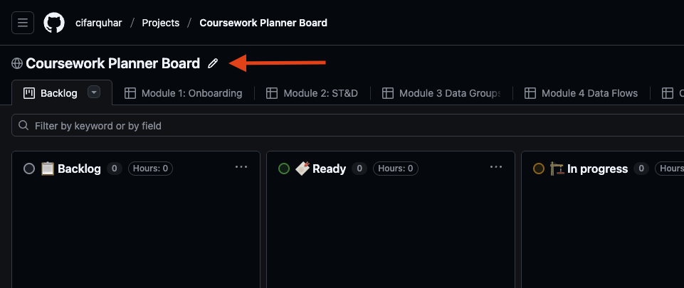Click the table icon on Module 1 tab
The height and width of the screenshot is (288, 684).
click(130, 93)
